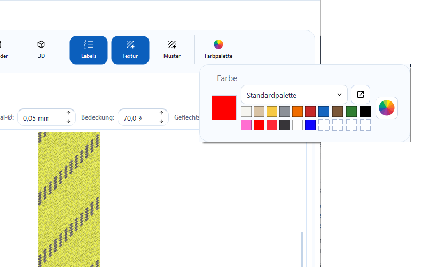Select the off-white swatch in top row
Screen dimensions: 422x267
pos(246,112)
